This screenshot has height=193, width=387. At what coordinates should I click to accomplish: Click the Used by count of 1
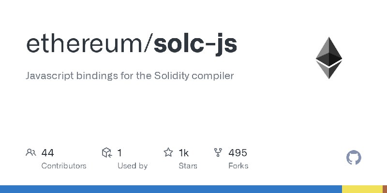[x=119, y=153]
